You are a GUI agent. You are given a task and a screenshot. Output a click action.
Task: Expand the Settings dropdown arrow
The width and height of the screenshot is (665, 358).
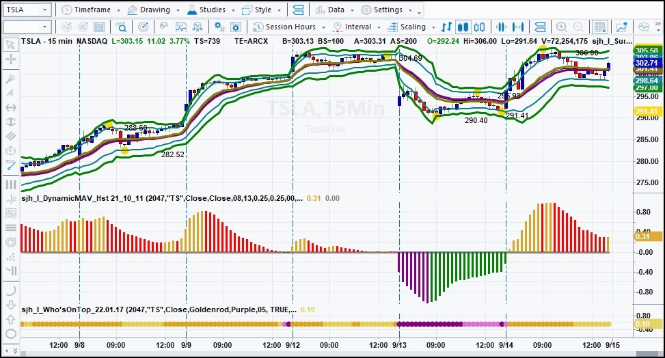coord(410,10)
